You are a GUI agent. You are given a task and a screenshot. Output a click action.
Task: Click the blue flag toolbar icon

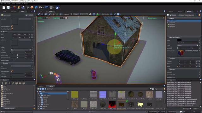pyautogui.click(x=36, y=7)
